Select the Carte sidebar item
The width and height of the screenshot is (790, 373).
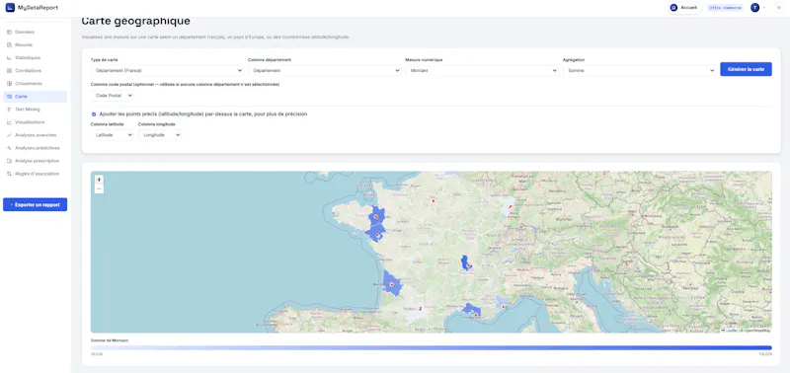click(35, 97)
